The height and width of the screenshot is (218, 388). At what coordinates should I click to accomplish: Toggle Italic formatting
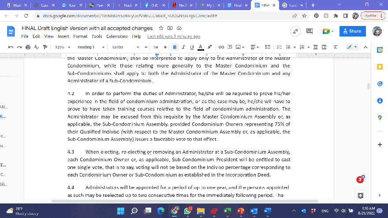(x=183, y=47)
